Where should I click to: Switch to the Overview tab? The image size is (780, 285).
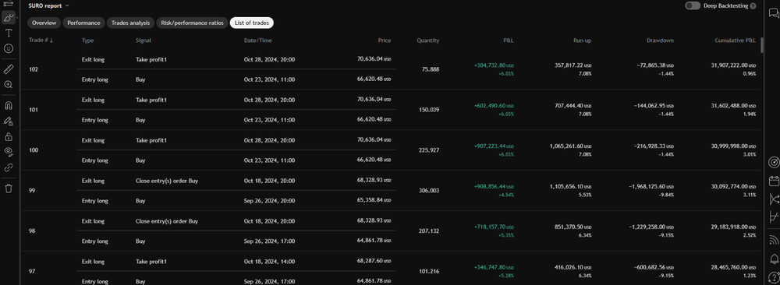[44, 23]
